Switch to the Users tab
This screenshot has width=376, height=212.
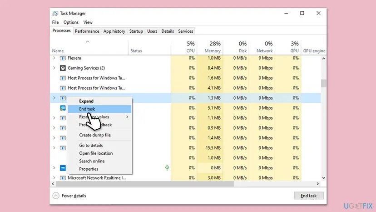pos(152,31)
